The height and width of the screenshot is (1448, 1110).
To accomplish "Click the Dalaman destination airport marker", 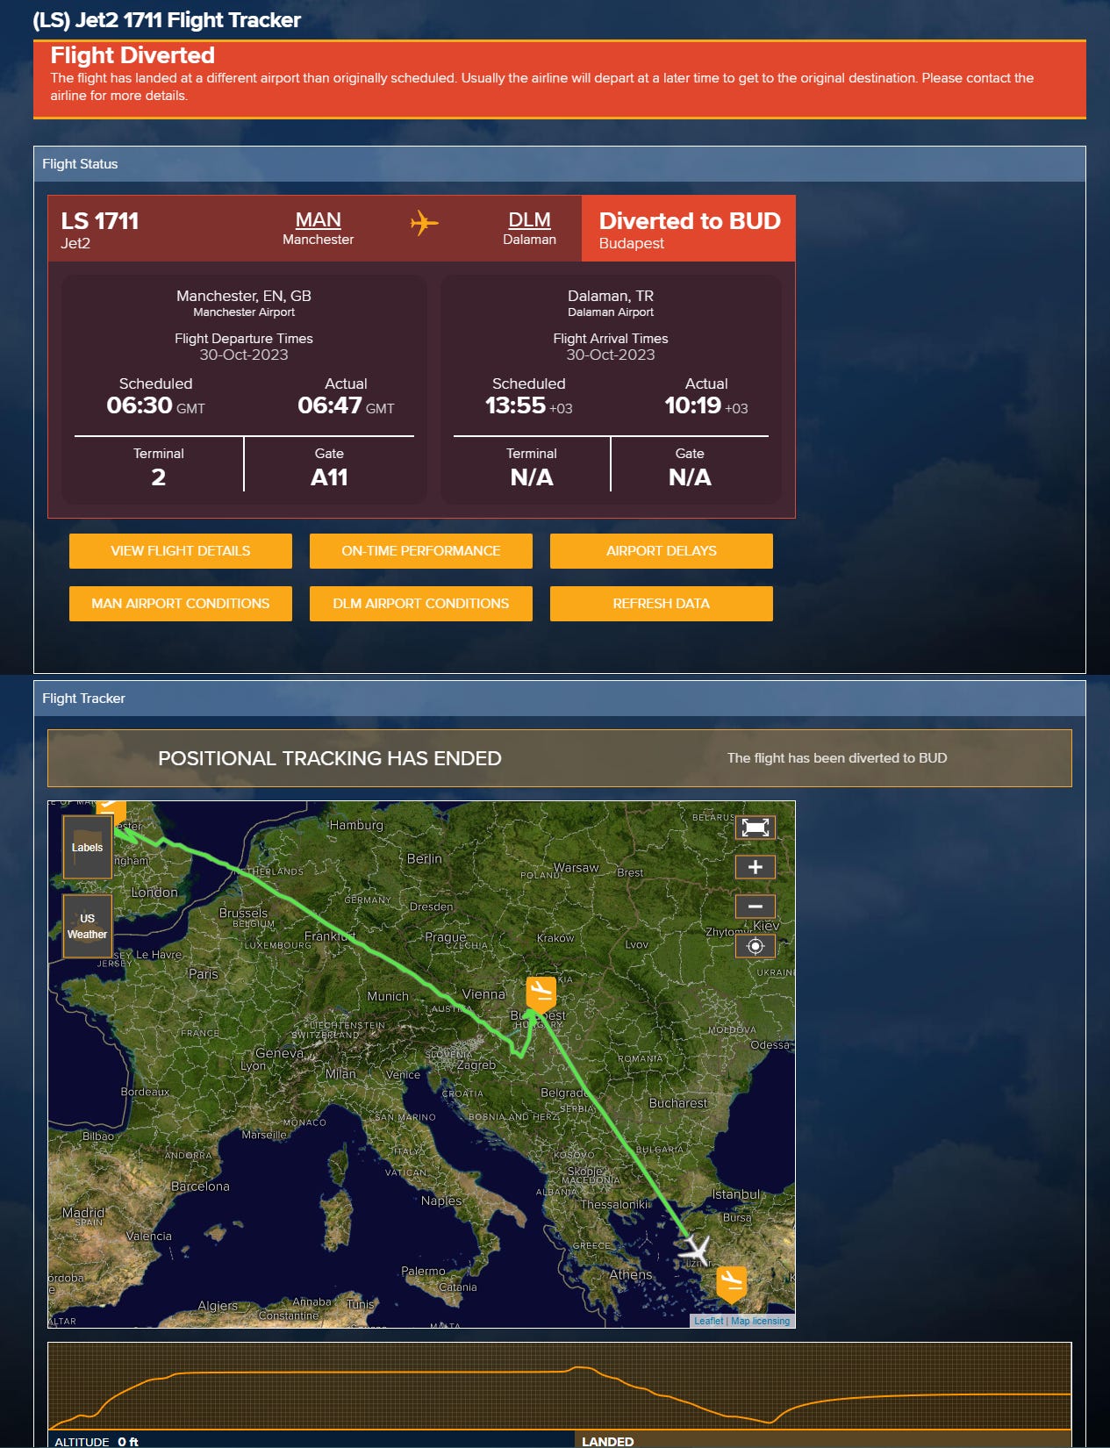I will pos(731,1284).
